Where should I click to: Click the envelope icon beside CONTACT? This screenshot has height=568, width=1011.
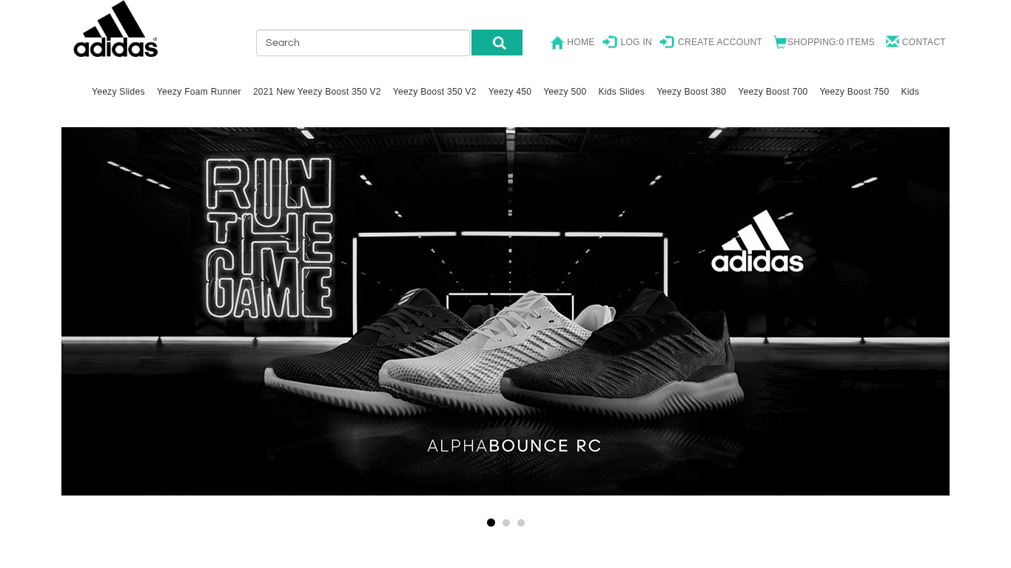[x=893, y=41]
